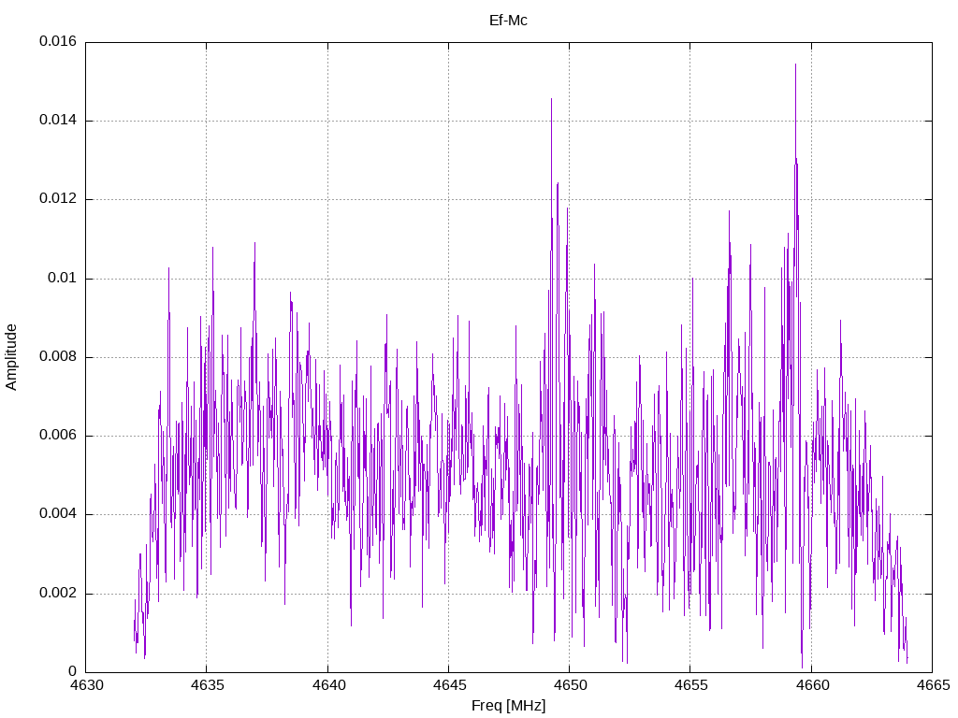
Task: Click the x-axis tick 4630
Action: tap(86, 685)
